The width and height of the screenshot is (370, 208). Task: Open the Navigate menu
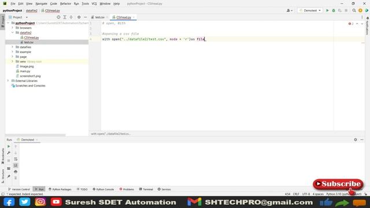41,3
